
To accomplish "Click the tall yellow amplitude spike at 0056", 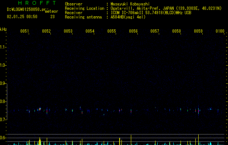I will (x=131, y=140).
